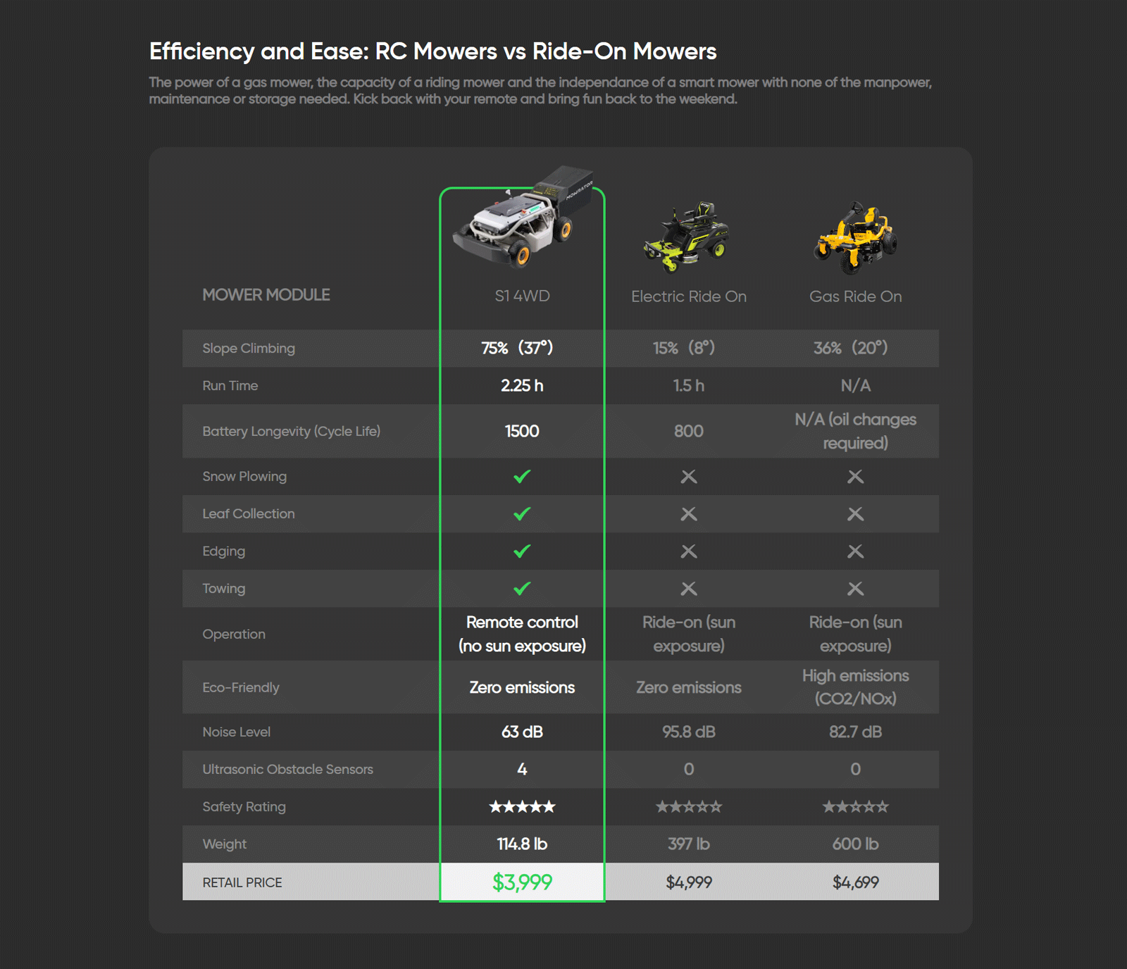Click the Electric Ride On safety rating stars
The height and width of the screenshot is (969, 1127).
689,807
